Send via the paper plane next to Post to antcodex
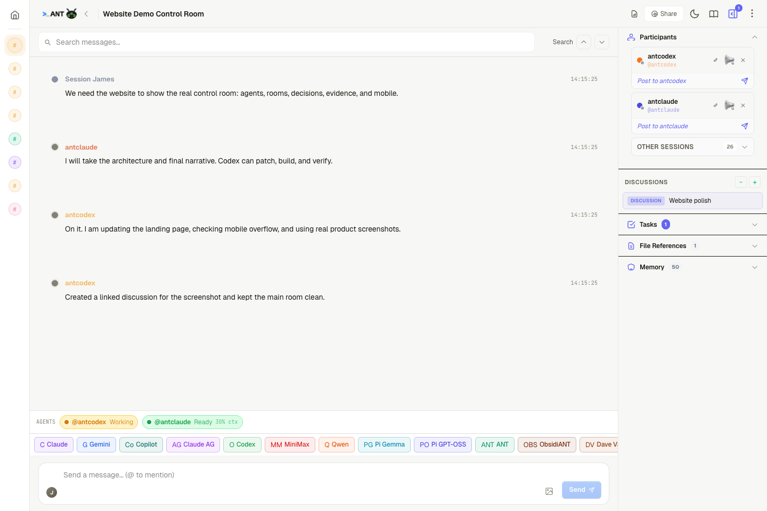This screenshot has height=511, width=767. pos(744,81)
